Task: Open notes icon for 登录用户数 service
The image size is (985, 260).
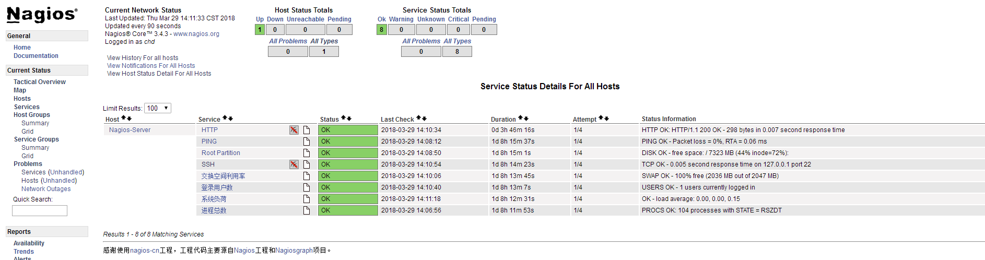Action: point(307,187)
